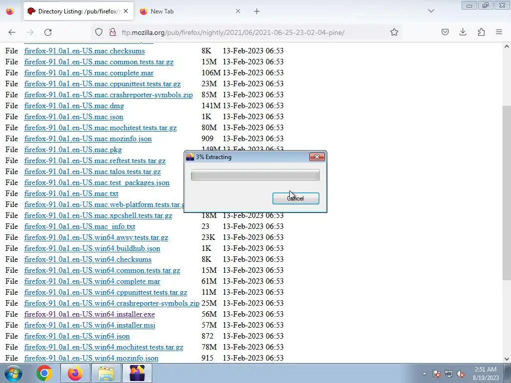Launch Chrome from the taskbar

pyautogui.click(x=44, y=373)
